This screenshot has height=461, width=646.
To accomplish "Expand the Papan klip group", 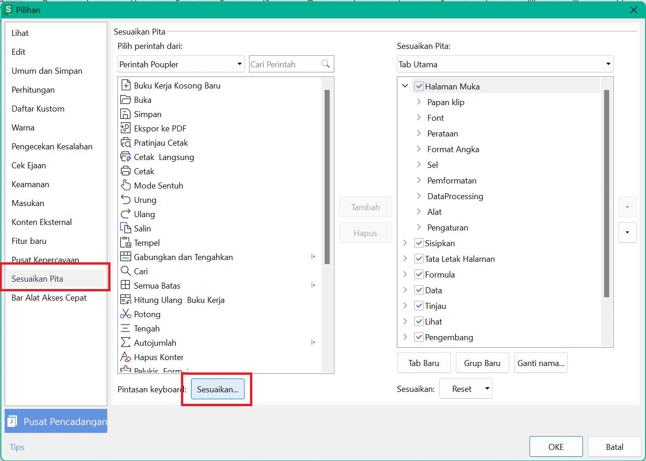I will [419, 102].
